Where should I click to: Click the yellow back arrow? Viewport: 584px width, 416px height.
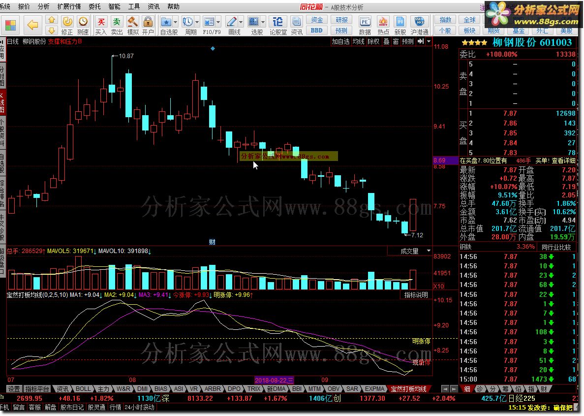point(33,25)
